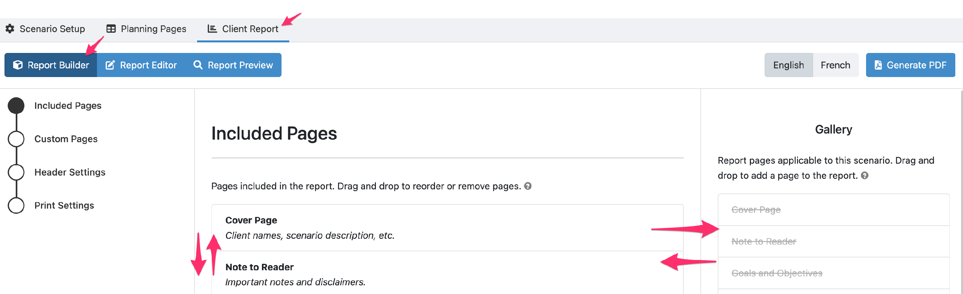Select the Custom Pages step circle
This screenshot has width=963, height=294.
click(x=16, y=139)
